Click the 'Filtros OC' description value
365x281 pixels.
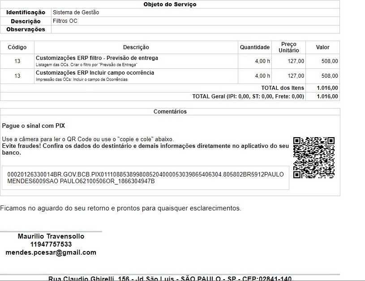(x=65, y=21)
